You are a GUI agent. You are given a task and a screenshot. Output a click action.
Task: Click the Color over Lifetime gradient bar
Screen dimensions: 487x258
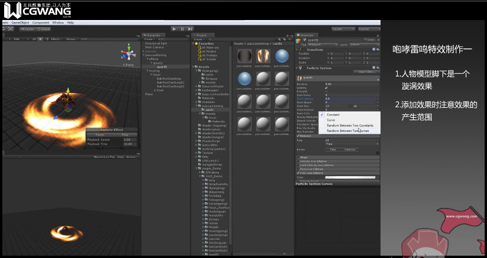[350, 177]
